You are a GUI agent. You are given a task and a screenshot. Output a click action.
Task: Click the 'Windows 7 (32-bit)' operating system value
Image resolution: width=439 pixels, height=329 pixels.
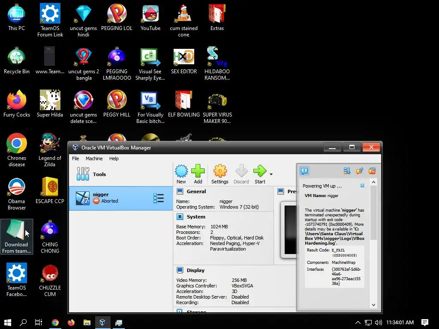[x=239, y=207]
